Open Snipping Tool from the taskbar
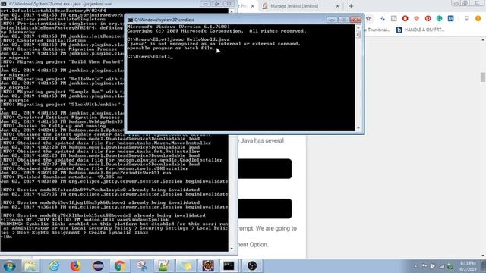Screen dimensions: 486x273 click(142, 266)
